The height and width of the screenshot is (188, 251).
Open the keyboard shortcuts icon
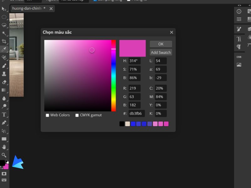(4, 180)
